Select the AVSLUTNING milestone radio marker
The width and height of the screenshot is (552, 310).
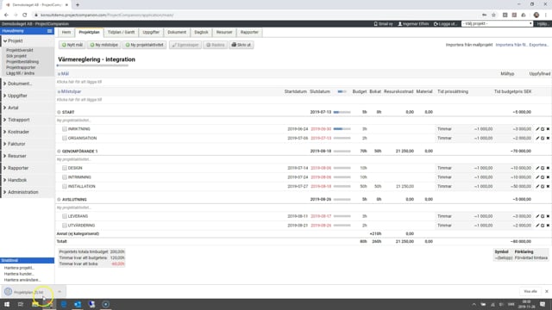coord(59,199)
